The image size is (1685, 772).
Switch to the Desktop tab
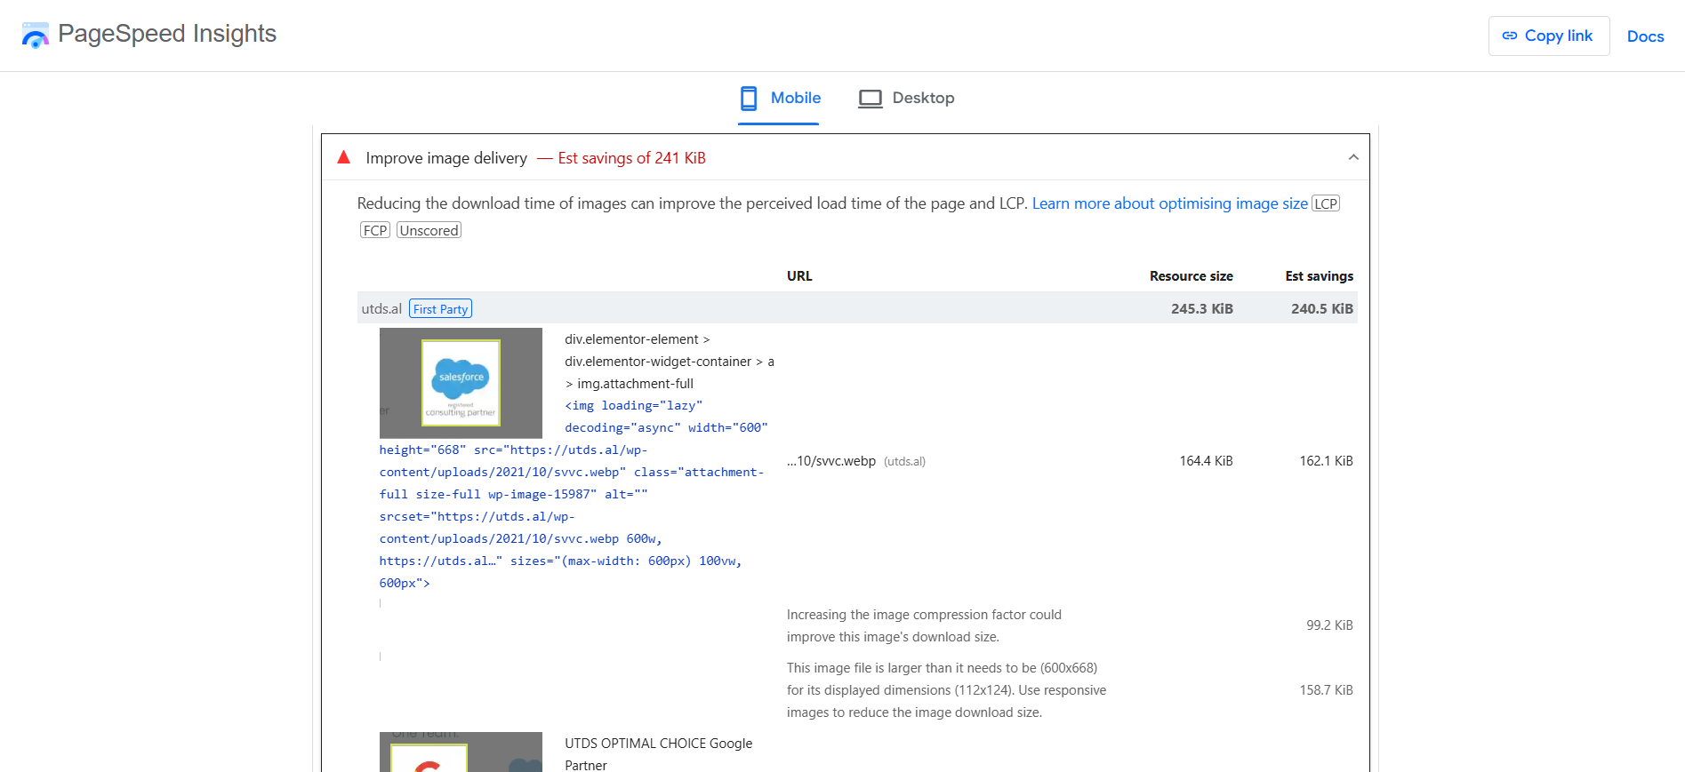pyautogui.click(x=906, y=99)
